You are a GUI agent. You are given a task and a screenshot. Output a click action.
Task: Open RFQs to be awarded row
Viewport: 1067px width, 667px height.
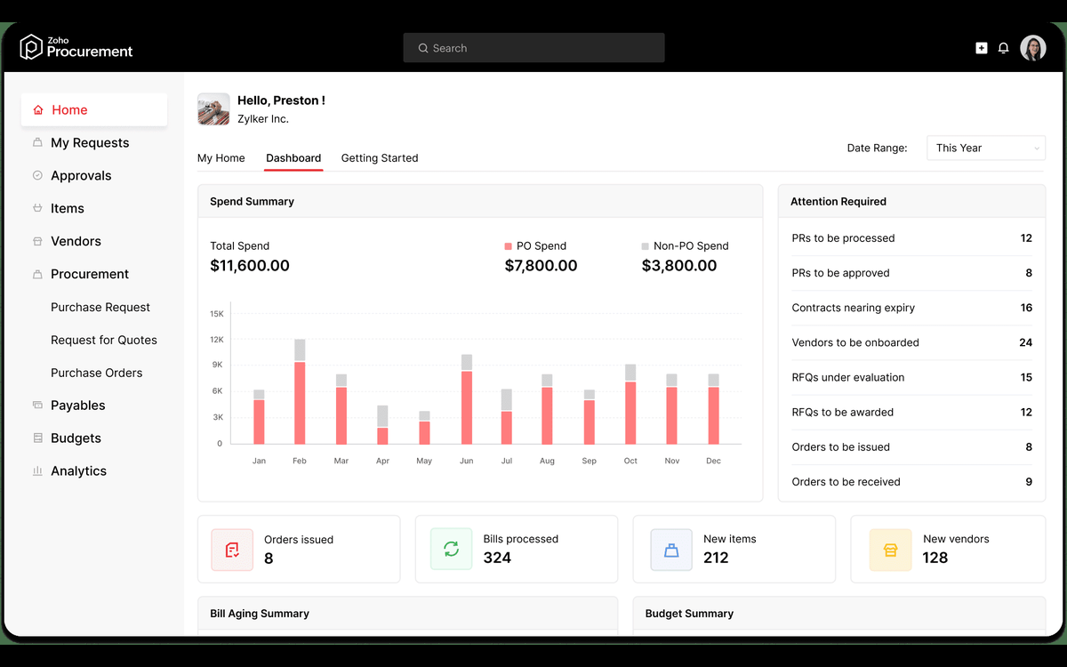(911, 412)
